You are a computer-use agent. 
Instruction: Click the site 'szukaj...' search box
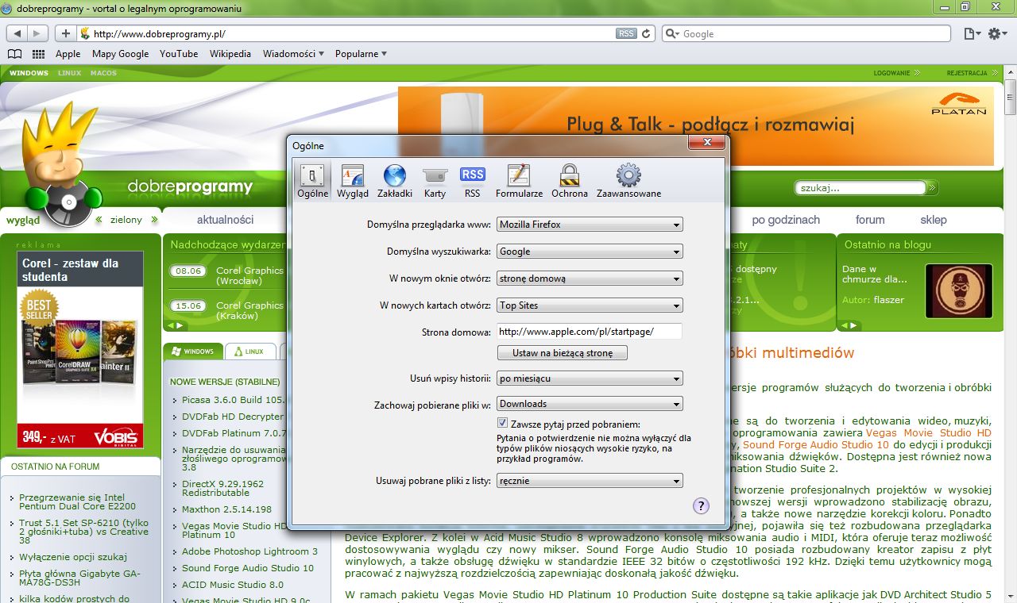point(860,188)
